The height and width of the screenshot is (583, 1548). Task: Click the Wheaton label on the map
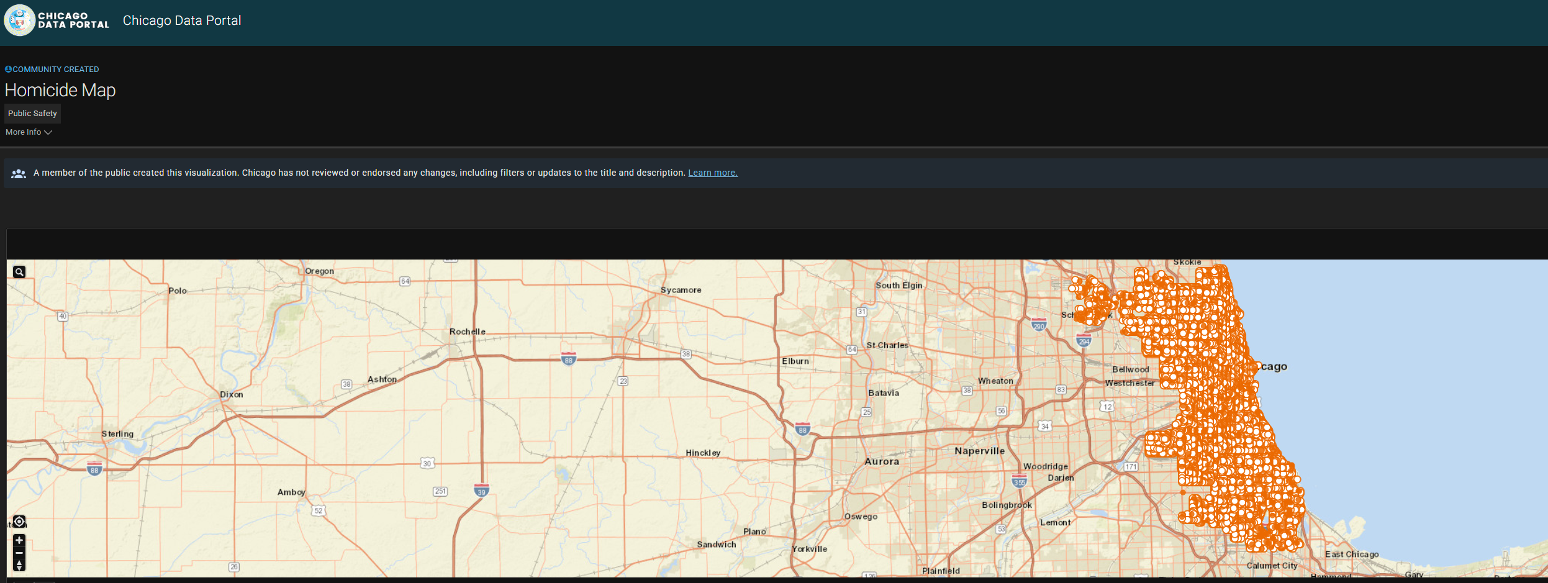(x=995, y=381)
